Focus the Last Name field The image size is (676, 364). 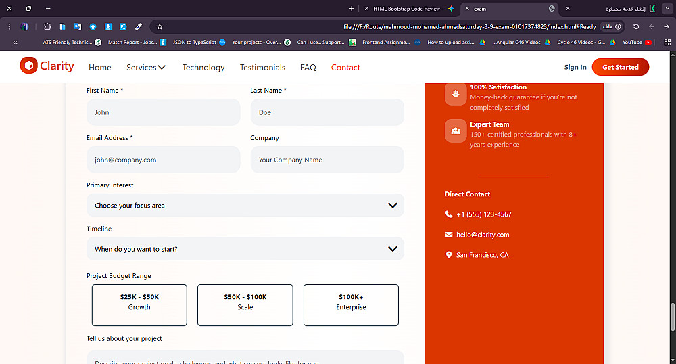click(327, 112)
